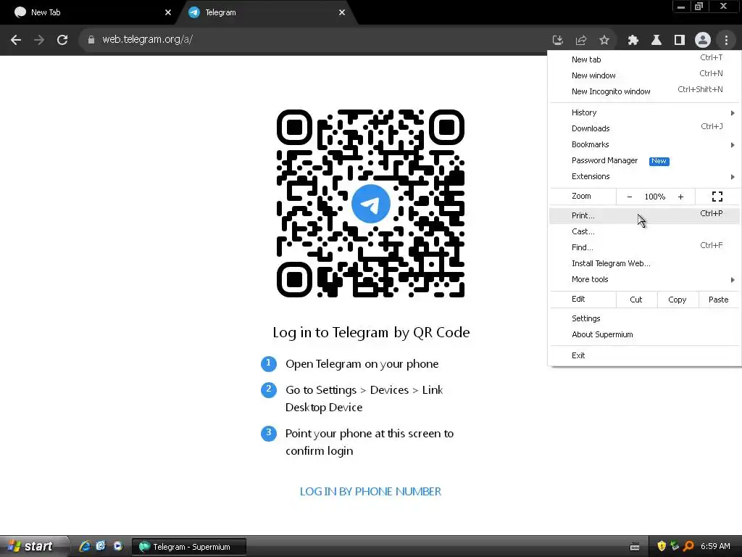Expand the Extensions submenu

(644, 176)
